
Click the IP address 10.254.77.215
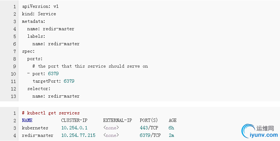[x=78, y=135]
